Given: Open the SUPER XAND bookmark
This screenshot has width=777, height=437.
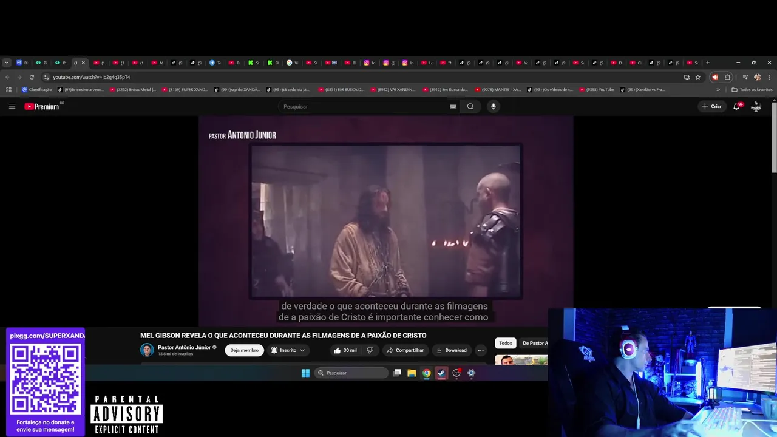Looking at the screenshot, I should tap(185, 89).
